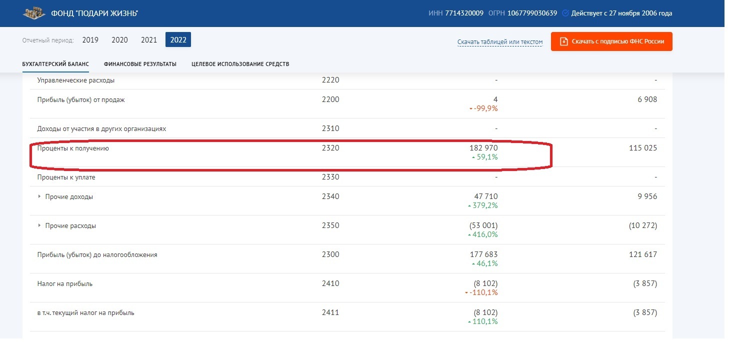Select reporting year 2021
732x352 pixels.
pos(149,40)
